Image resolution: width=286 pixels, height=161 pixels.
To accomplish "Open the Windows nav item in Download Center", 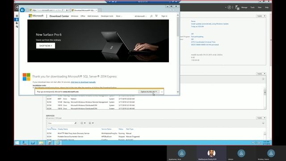I will 75,16.
